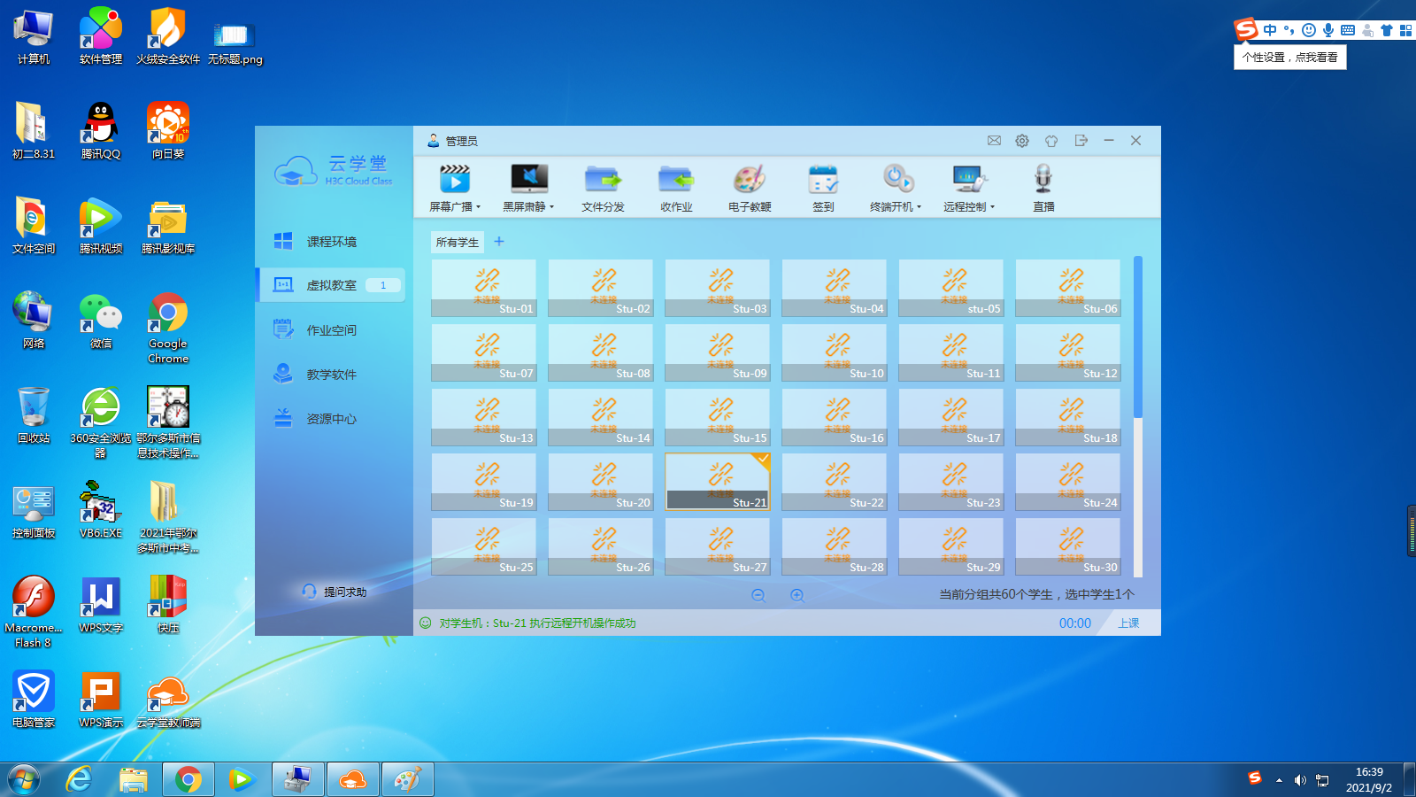Image resolution: width=1416 pixels, height=797 pixels.
Task: Open settings gear in the title bar
Action: pos(1022,141)
